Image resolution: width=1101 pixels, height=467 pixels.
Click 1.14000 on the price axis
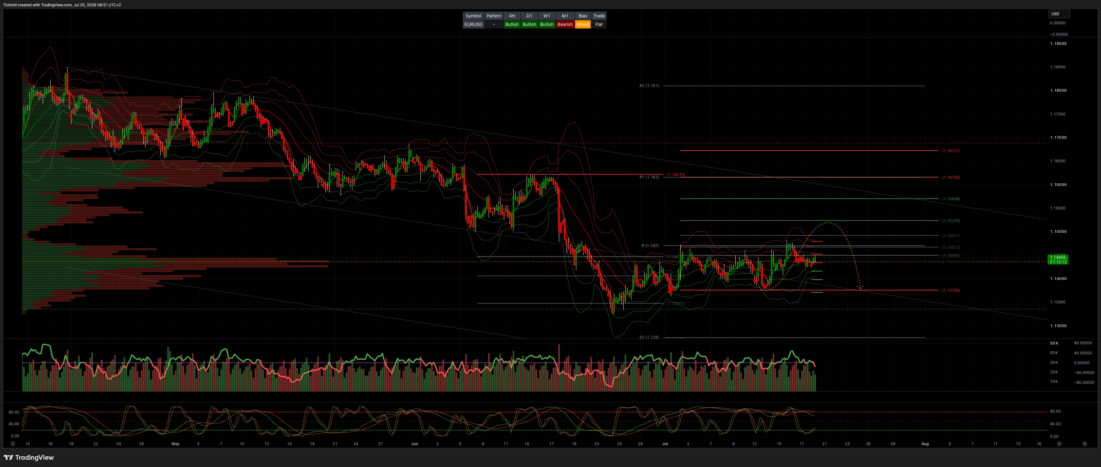[1058, 279]
